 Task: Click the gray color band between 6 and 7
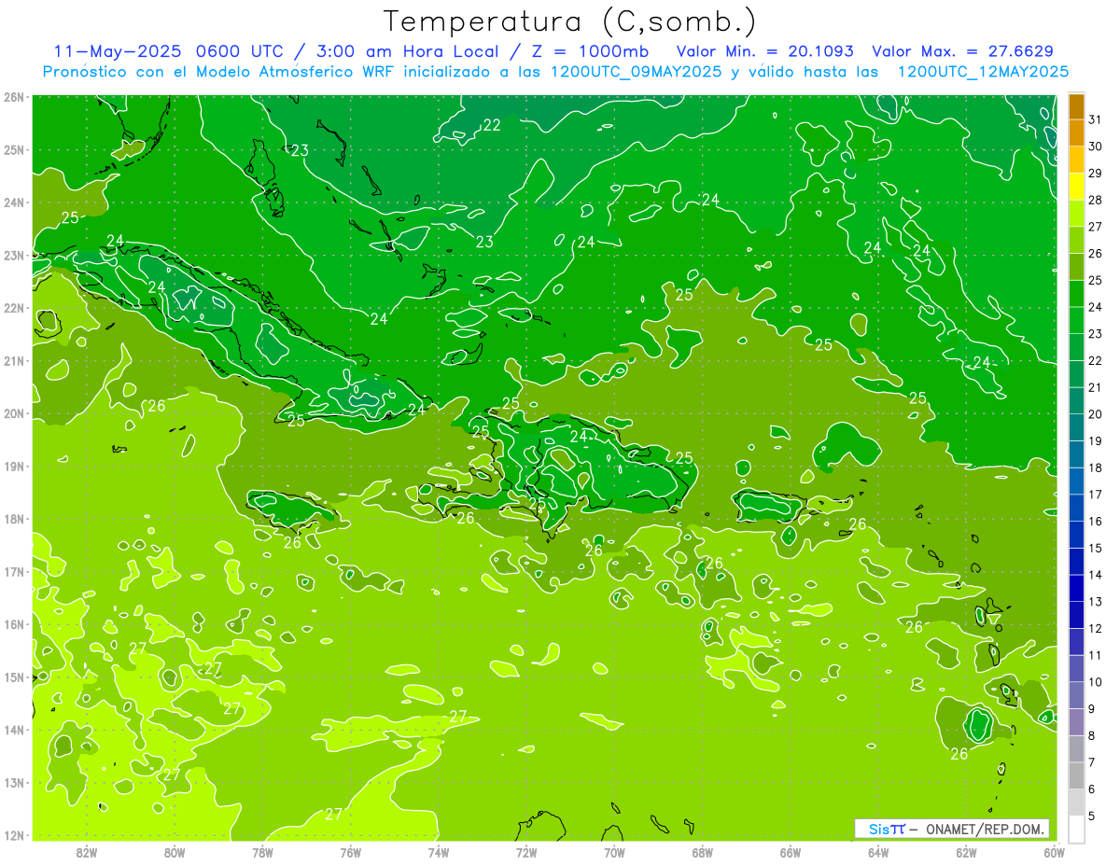point(1076,775)
